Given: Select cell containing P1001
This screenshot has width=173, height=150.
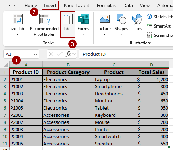Looking at the screenshot, I should (26, 79).
